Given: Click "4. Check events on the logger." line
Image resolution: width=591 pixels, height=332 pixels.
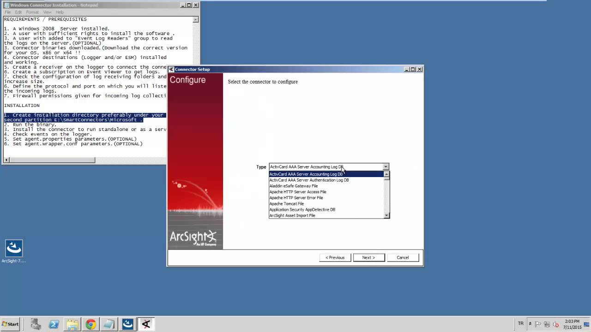Looking at the screenshot, I should click(48, 134).
